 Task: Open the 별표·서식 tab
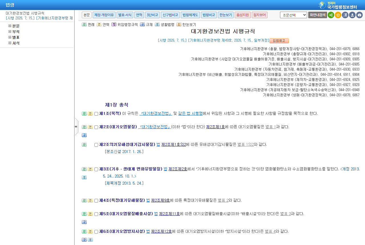[x=125, y=15]
